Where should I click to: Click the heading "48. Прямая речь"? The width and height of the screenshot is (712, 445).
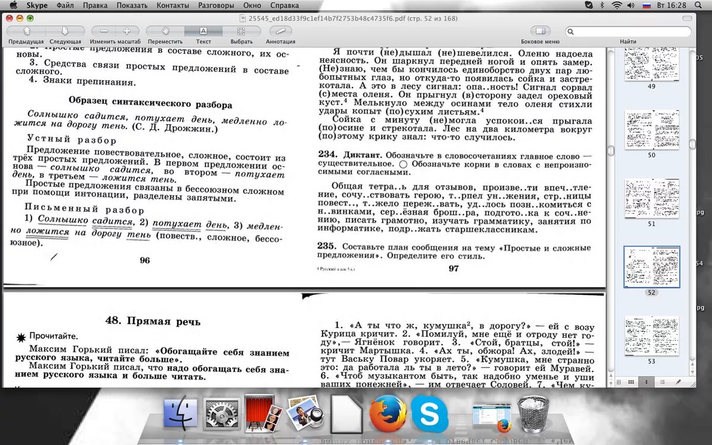tap(153, 321)
